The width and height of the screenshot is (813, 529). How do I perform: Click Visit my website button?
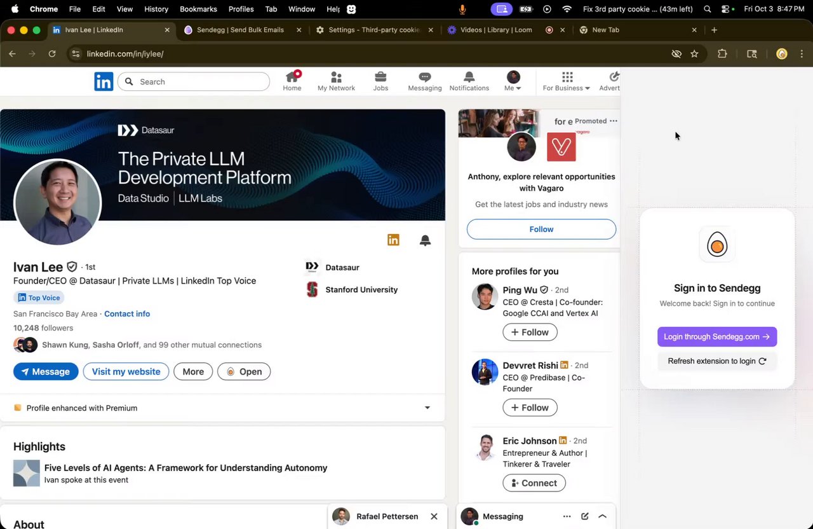coord(126,371)
